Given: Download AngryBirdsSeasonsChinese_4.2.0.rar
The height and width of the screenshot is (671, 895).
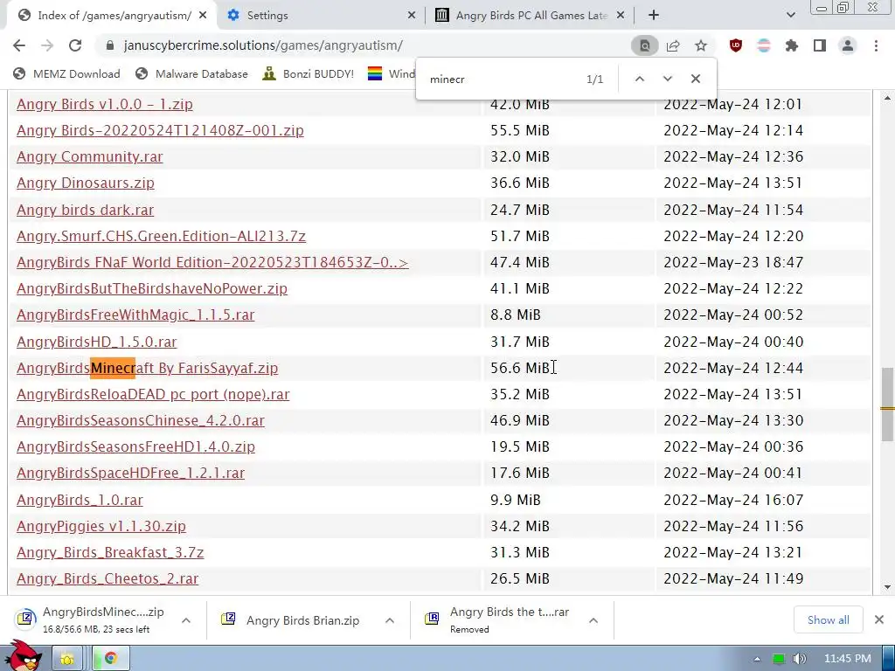Looking at the screenshot, I should pos(141,420).
